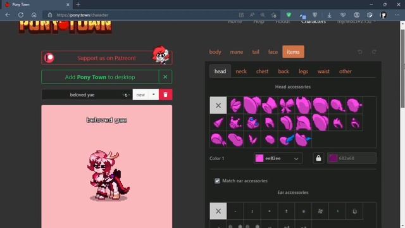
Task: Select the hat with blue flowers
Action: (x=252, y=122)
